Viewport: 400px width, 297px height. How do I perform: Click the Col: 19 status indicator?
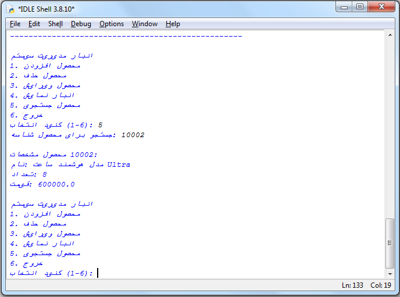(x=381, y=285)
